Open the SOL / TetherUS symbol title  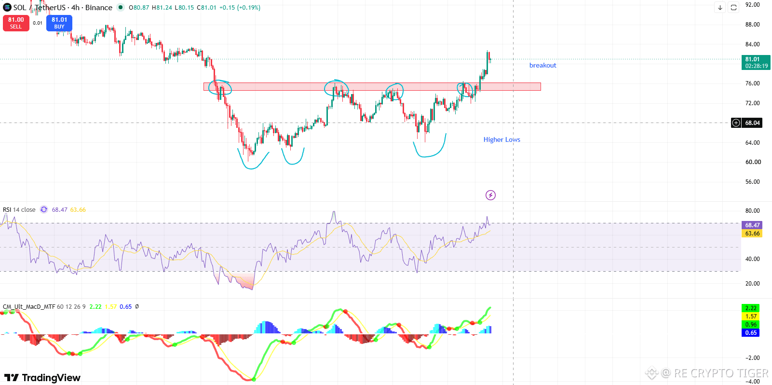tap(63, 7)
